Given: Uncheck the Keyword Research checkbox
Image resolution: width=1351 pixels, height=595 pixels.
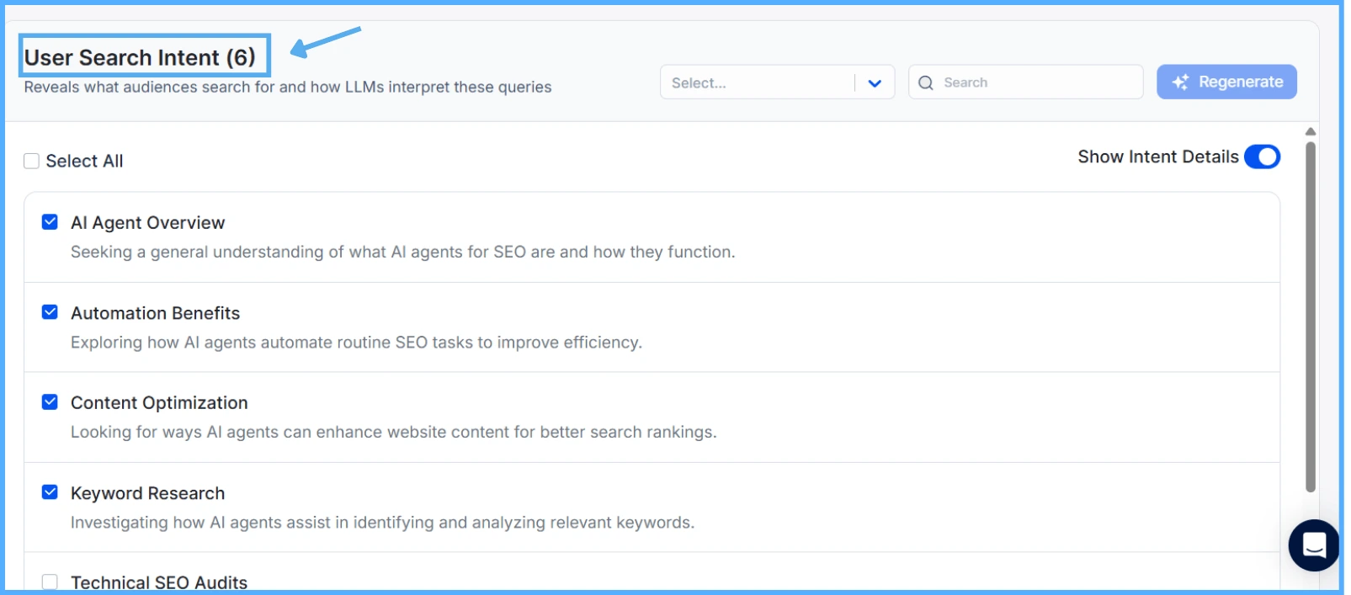Looking at the screenshot, I should click(51, 492).
